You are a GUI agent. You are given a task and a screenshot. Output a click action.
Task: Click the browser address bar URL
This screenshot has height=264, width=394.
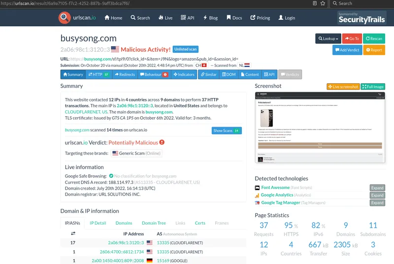click(x=66, y=3)
